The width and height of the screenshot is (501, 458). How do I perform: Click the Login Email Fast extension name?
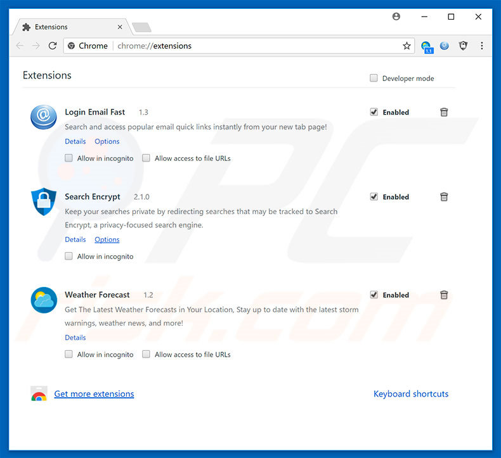(95, 112)
